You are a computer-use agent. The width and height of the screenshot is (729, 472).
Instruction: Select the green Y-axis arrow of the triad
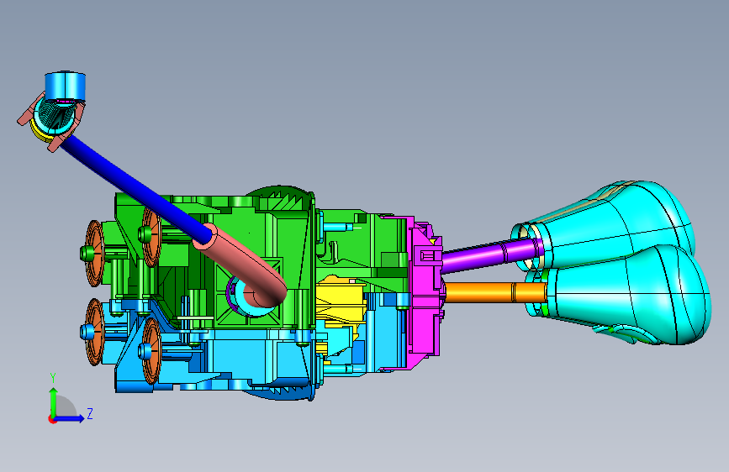tap(54, 402)
